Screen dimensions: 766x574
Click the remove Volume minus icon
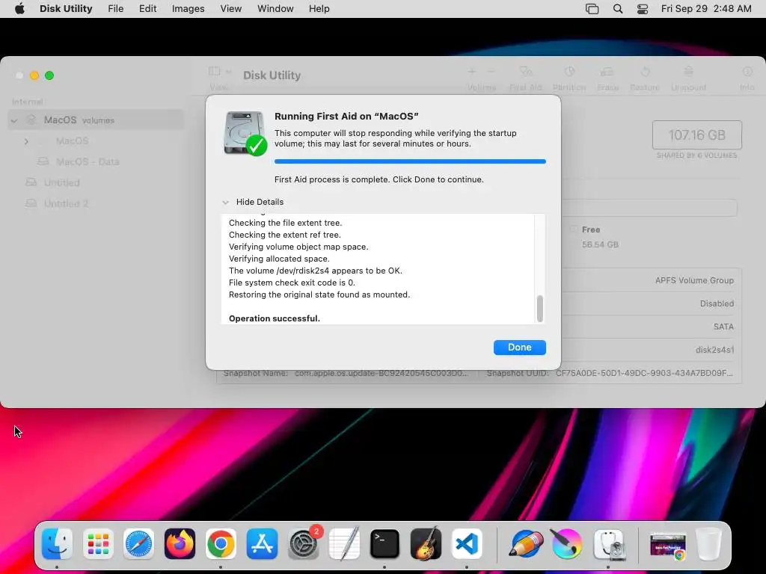tap(491, 72)
